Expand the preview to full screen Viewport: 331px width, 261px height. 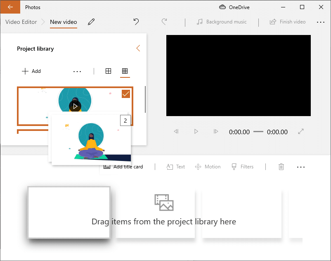[x=301, y=131]
